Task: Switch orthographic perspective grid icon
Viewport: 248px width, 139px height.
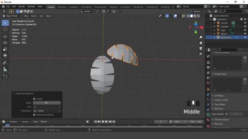Action: coord(201,54)
